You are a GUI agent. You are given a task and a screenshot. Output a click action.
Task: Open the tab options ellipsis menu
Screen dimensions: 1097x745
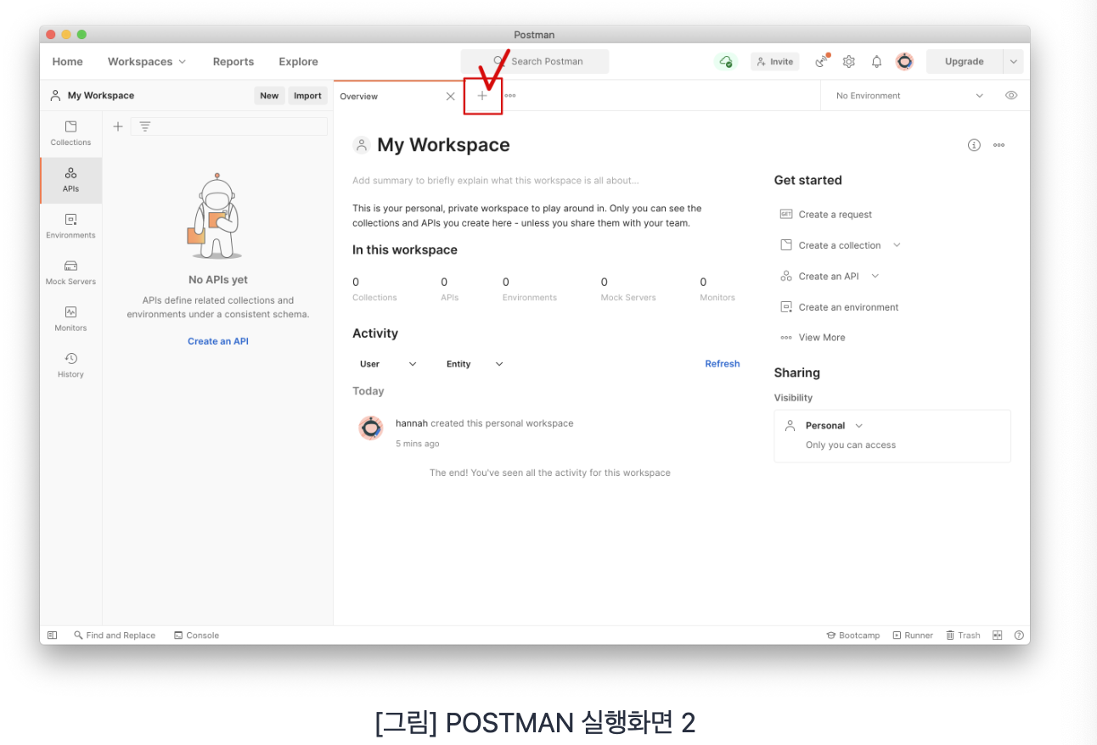[x=510, y=96]
